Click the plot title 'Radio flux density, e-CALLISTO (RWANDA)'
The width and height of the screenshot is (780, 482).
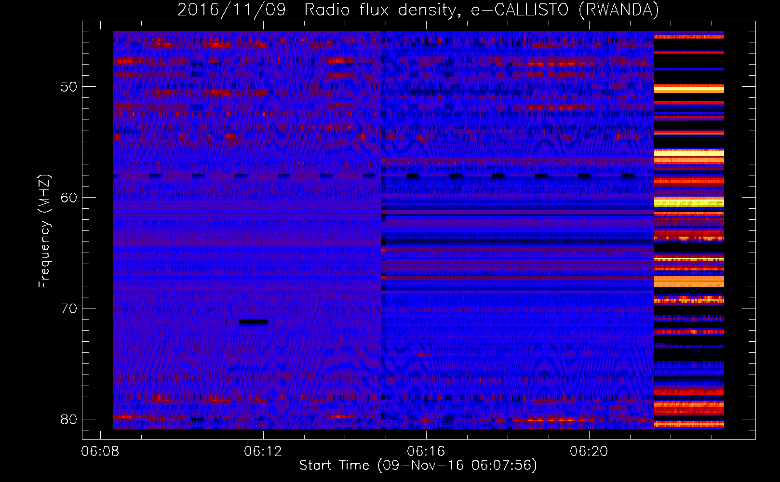(x=481, y=10)
